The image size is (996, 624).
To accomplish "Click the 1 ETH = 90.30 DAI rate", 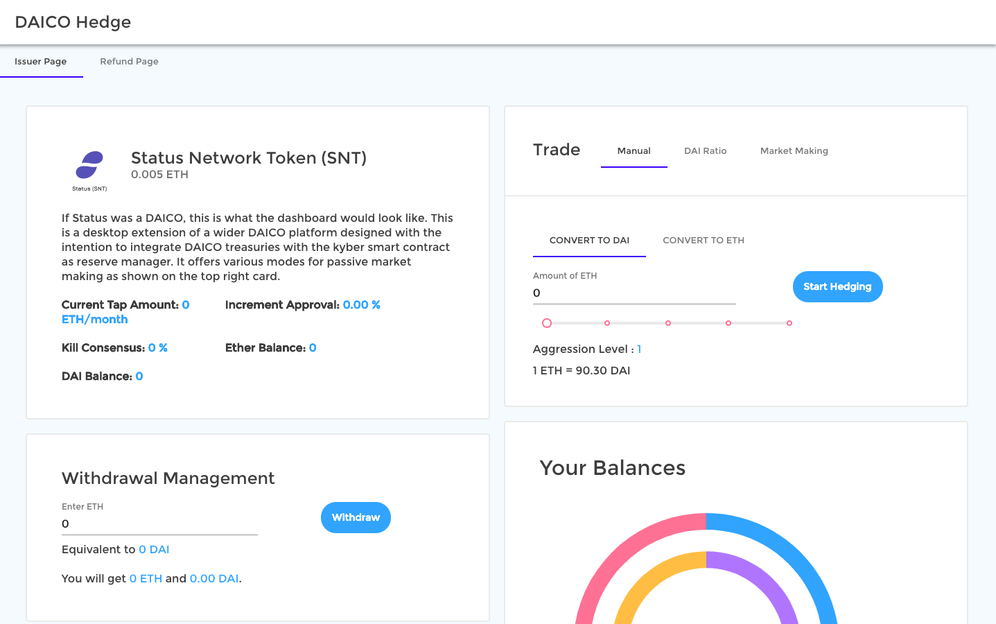I will pyautogui.click(x=582, y=371).
